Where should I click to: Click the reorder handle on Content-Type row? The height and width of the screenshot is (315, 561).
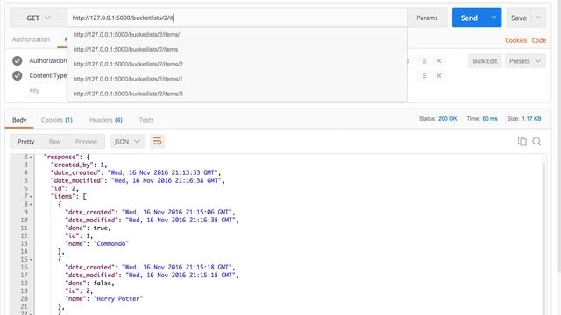[x=424, y=76]
